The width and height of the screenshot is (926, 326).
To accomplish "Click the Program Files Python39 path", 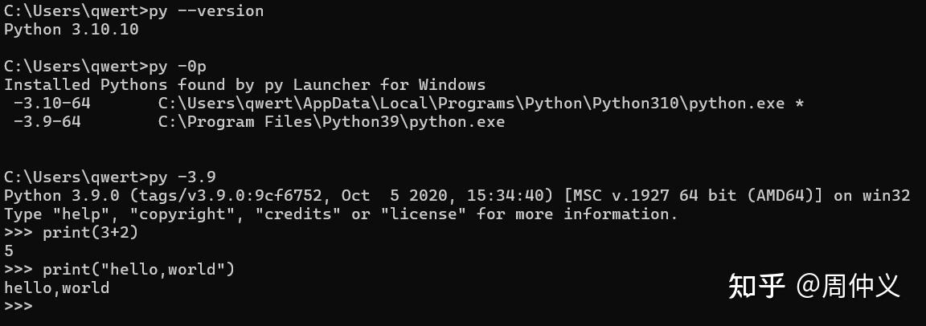I will click(x=331, y=122).
